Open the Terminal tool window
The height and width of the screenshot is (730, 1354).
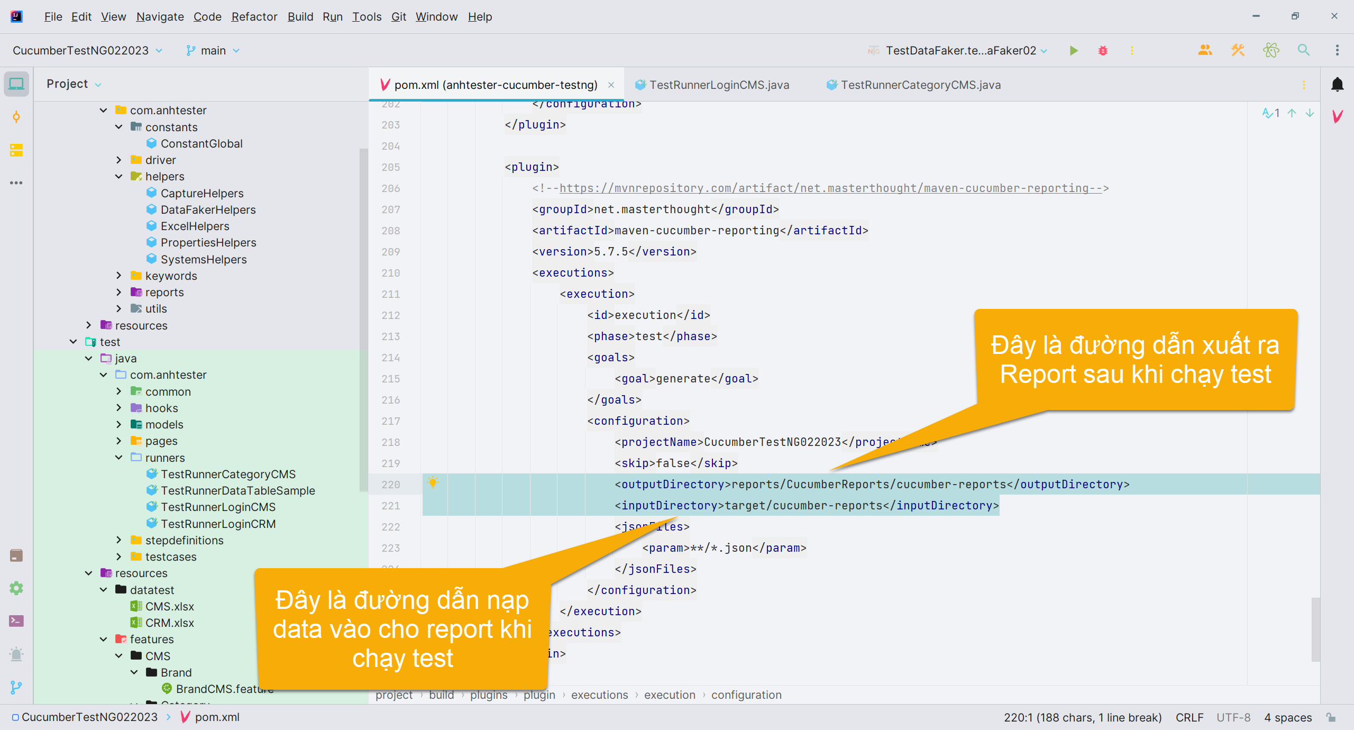(16, 621)
